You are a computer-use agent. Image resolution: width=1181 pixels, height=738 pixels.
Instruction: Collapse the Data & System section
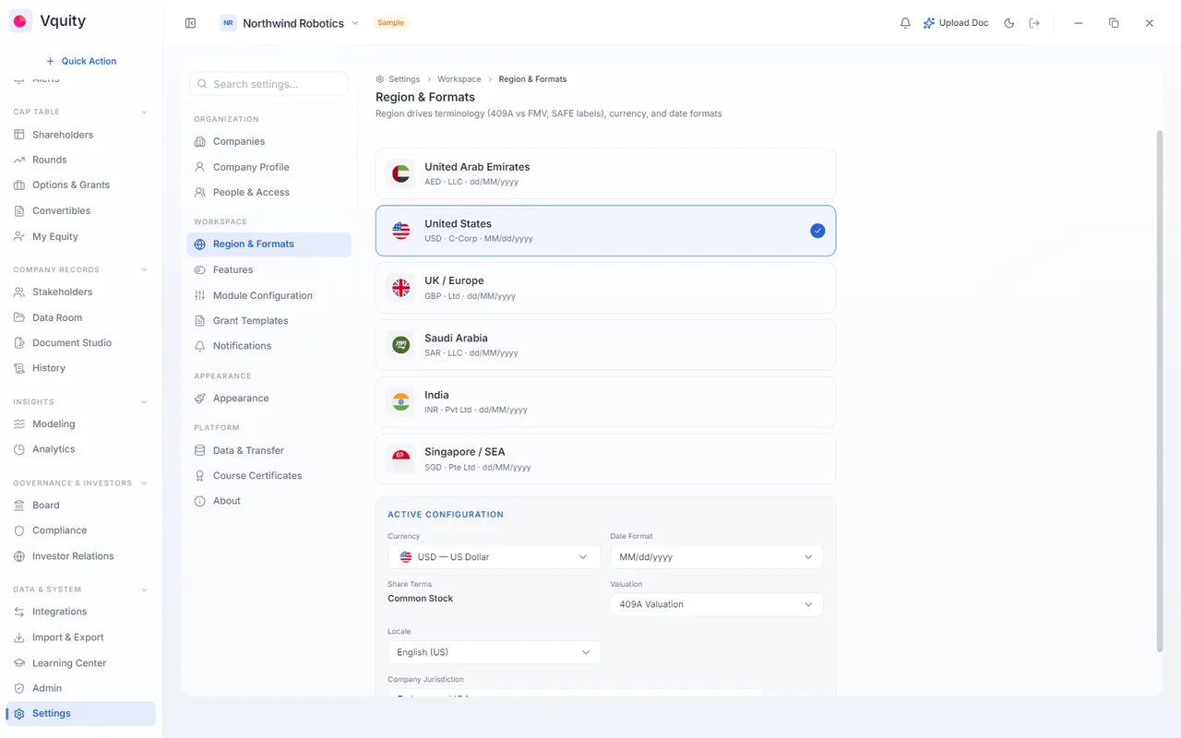tap(144, 589)
